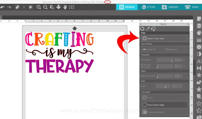Viewport: 202px width, 119px height.
Task: Click the Deselect All icon
Action: (x=24, y=7)
